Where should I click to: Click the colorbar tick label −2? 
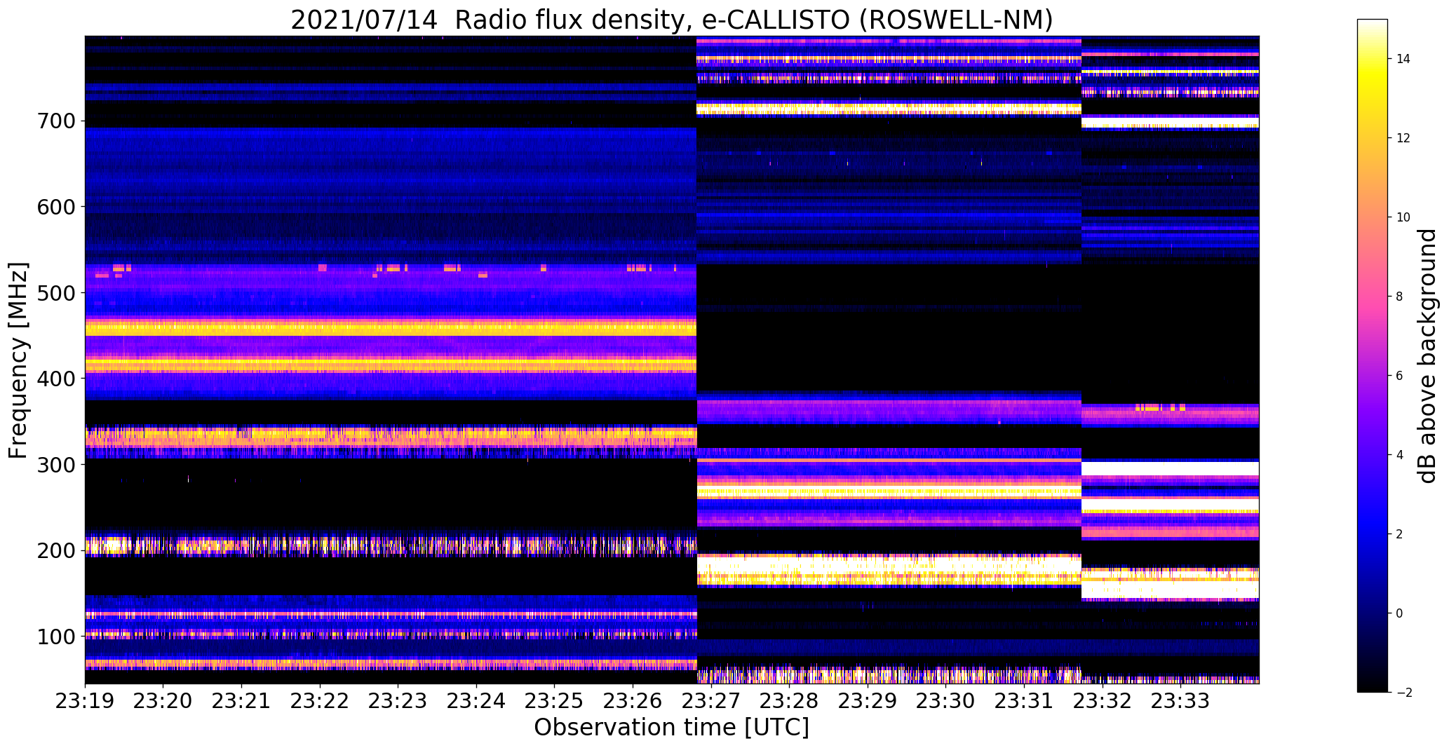tap(1403, 693)
